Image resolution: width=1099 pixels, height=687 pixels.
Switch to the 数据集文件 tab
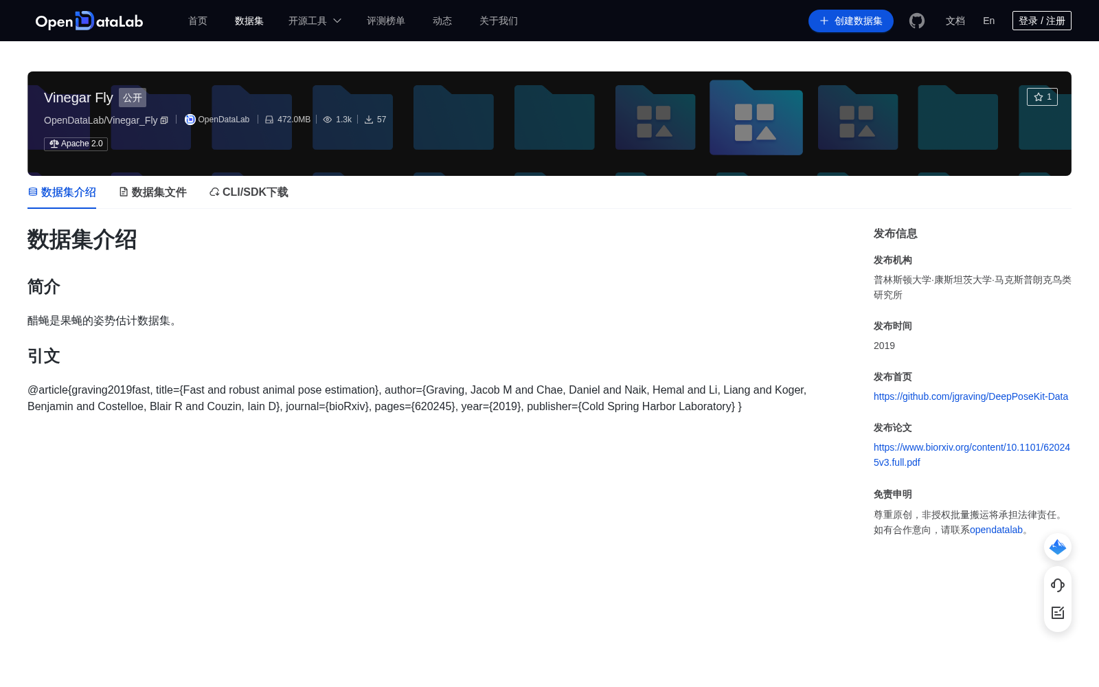click(152, 192)
